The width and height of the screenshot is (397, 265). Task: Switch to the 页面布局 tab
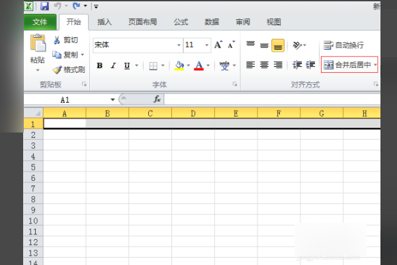142,22
